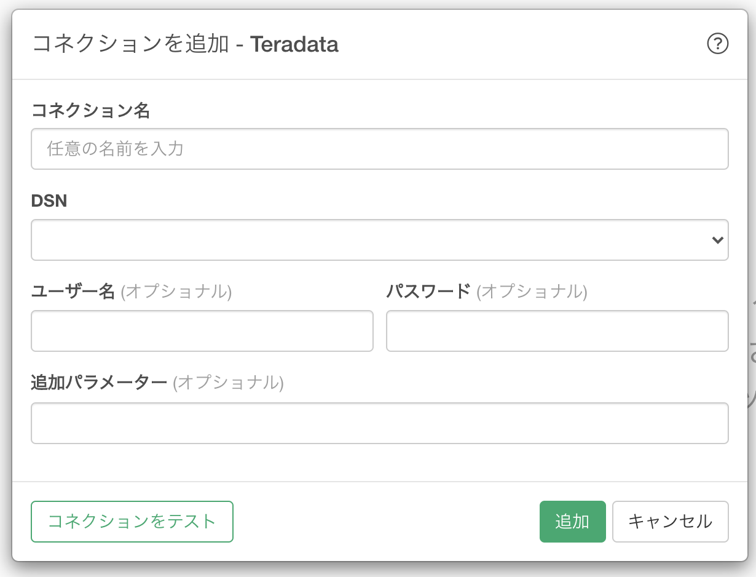Click the DSN dropdown chevron arrow
This screenshot has height=577, width=756.
[717, 240]
